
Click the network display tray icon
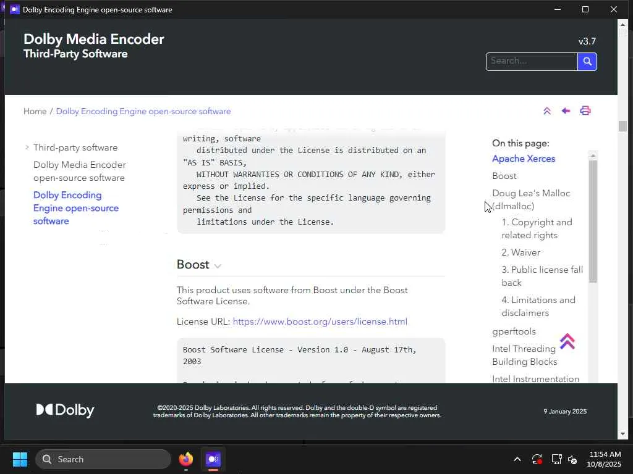(557, 459)
